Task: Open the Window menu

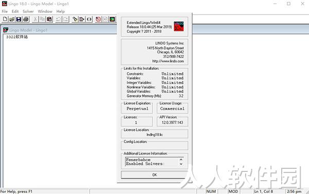Action: [x=45, y=11]
